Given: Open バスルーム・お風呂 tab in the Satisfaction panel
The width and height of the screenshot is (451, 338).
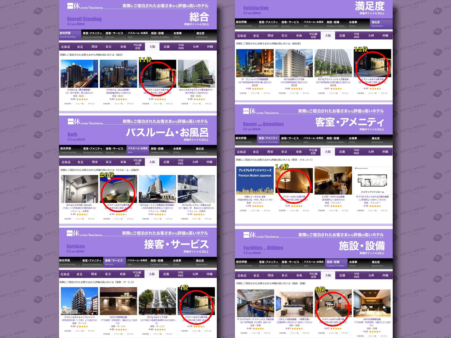Looking at the screenshot, I should click(313, 24).
